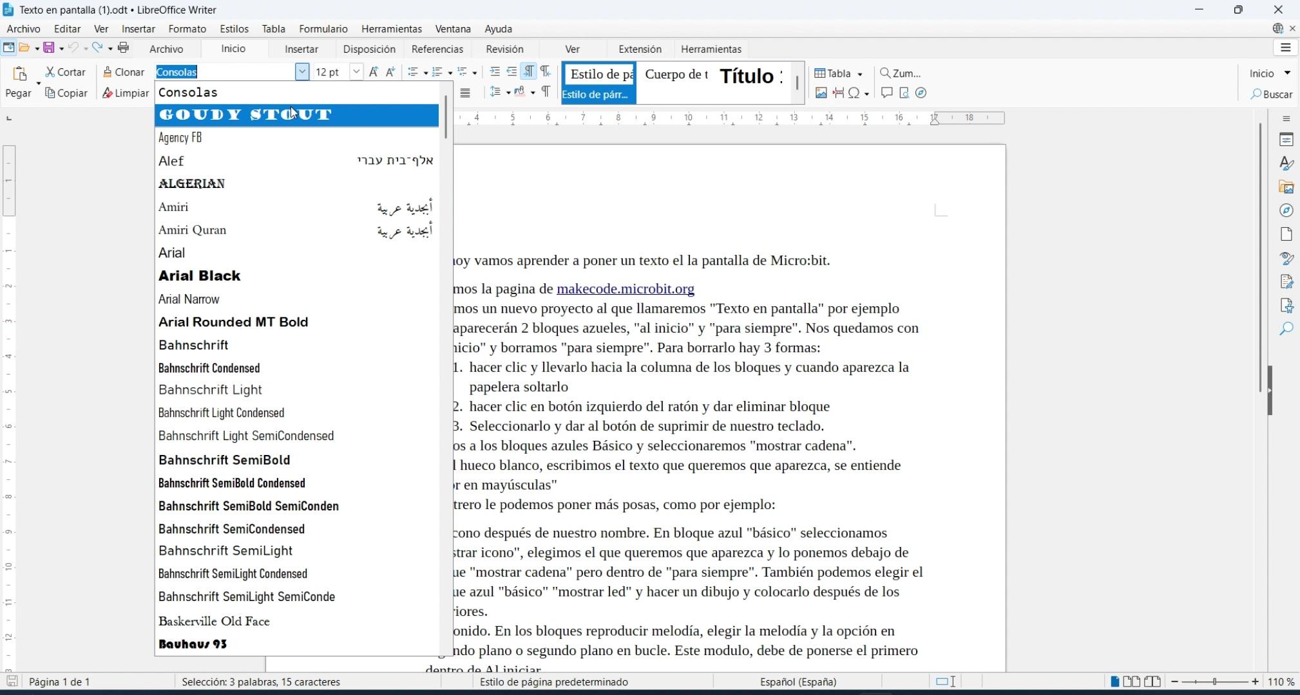Switch to book view layout in status bar
Viewport: 1300px width, 695px height.
click(x=1152, y=681)
